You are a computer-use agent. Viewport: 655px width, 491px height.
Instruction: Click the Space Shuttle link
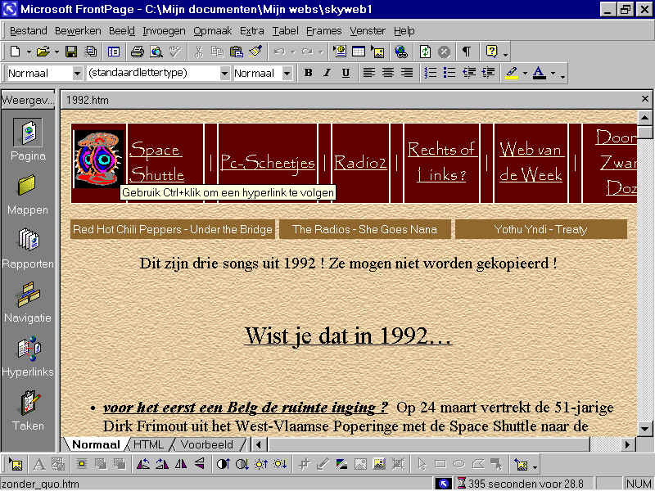156,162
